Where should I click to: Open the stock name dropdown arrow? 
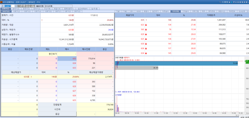16,6
